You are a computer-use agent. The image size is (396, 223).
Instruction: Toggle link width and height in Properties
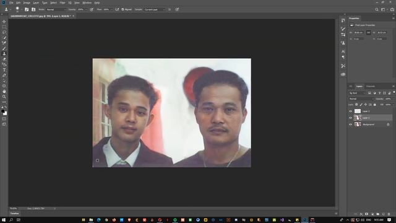point(369,32)
